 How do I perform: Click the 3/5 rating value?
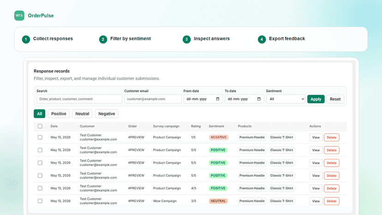(x=194, y=201)
